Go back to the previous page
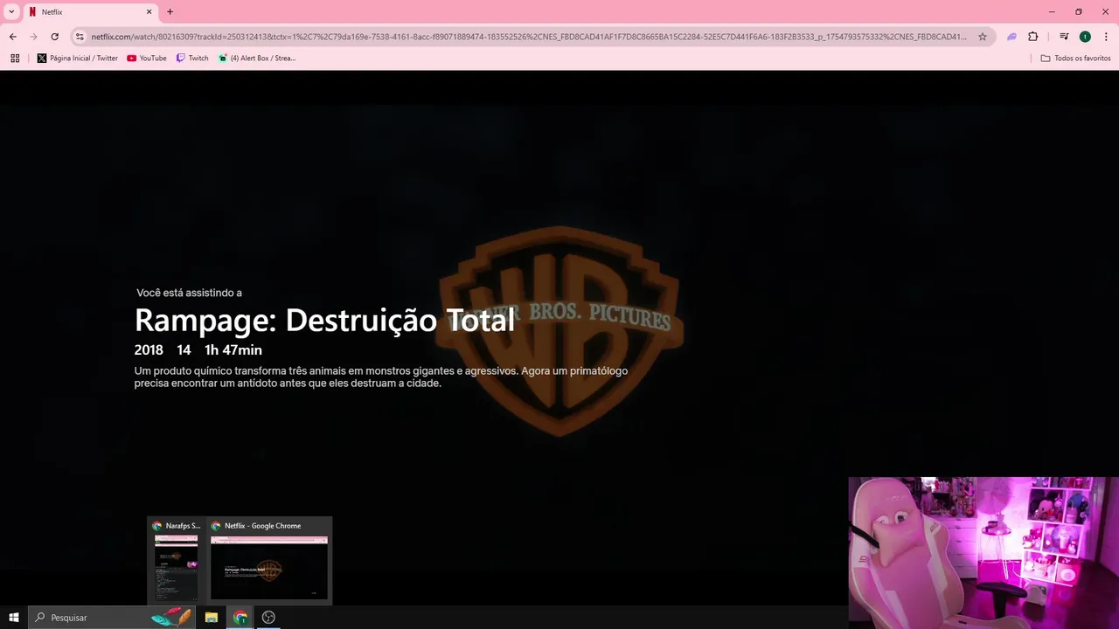The image size is (1119, 629). tap(12, 37)
